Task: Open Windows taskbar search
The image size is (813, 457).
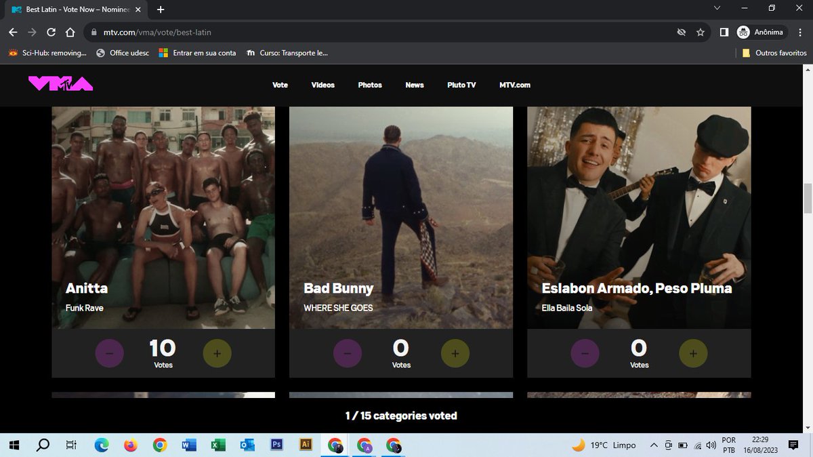Action: 43,445
